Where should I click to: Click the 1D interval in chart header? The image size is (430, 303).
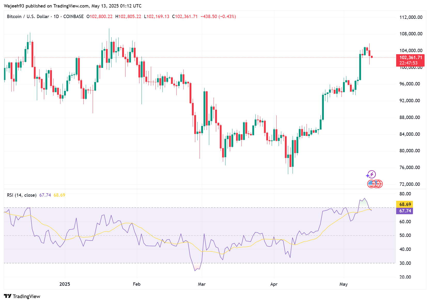(56, 17)
